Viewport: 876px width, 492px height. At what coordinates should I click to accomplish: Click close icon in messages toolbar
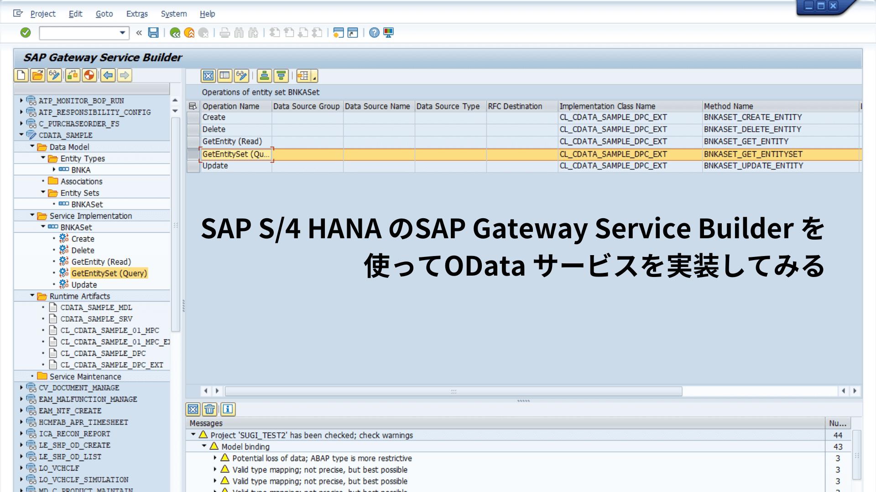click(x=193, y=409)
